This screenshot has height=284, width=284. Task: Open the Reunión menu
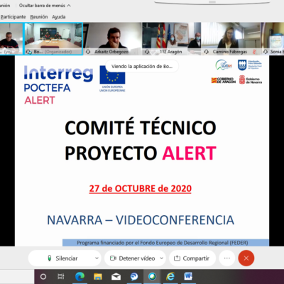click(39, 17)
